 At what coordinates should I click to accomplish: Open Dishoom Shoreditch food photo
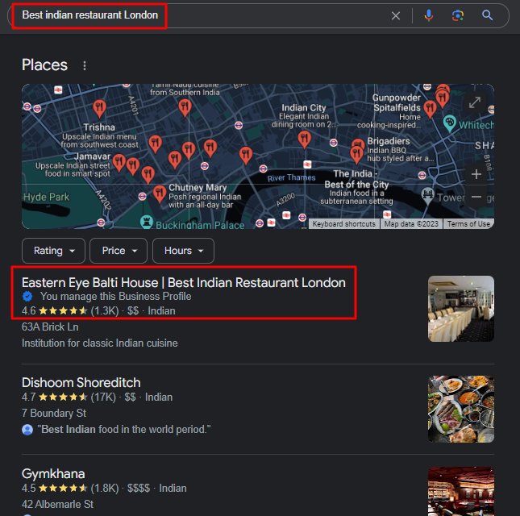[x=461, y=409]
